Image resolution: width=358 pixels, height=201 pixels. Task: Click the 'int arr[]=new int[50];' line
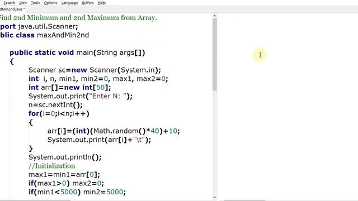69,88
